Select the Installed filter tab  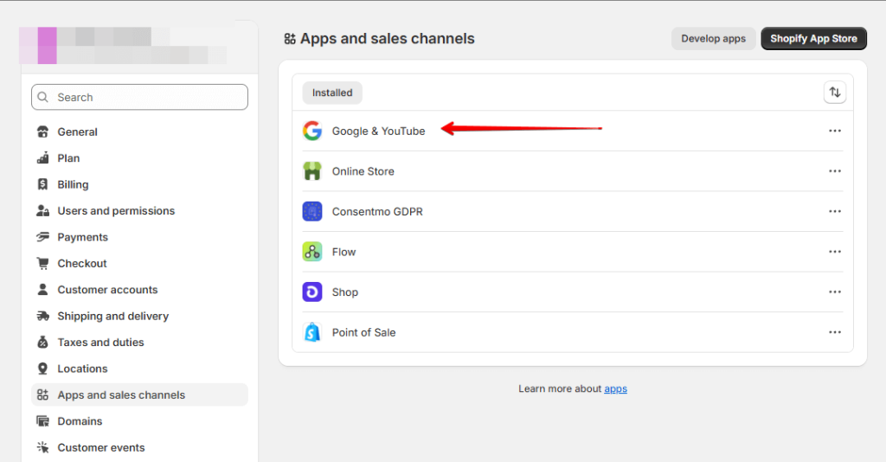tap(332, 93)
